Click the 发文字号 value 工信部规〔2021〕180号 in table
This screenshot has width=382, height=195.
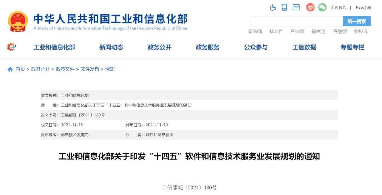(x=83, y=115)
